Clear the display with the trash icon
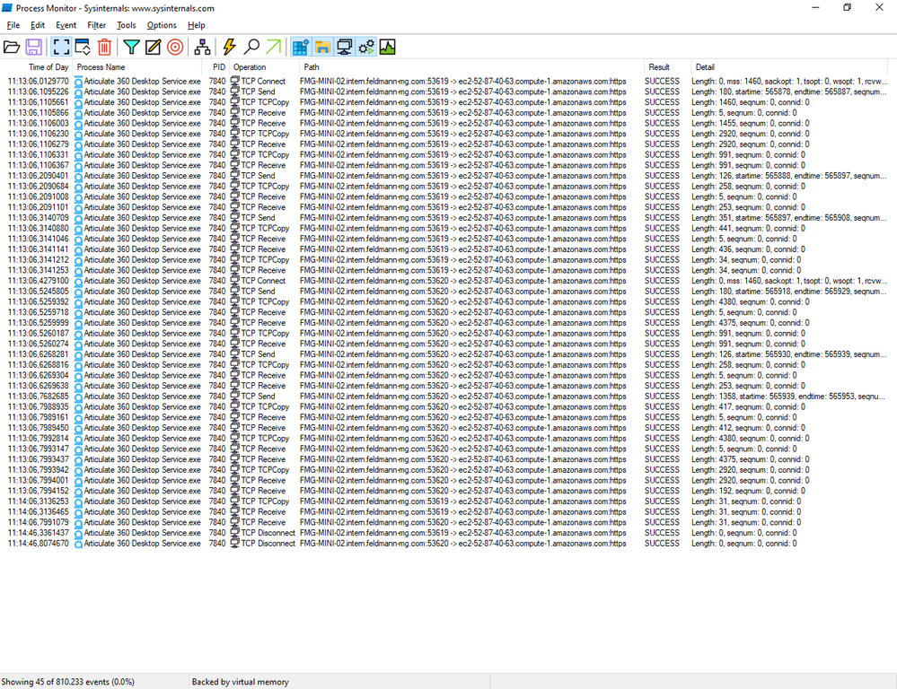 point(104,47)
